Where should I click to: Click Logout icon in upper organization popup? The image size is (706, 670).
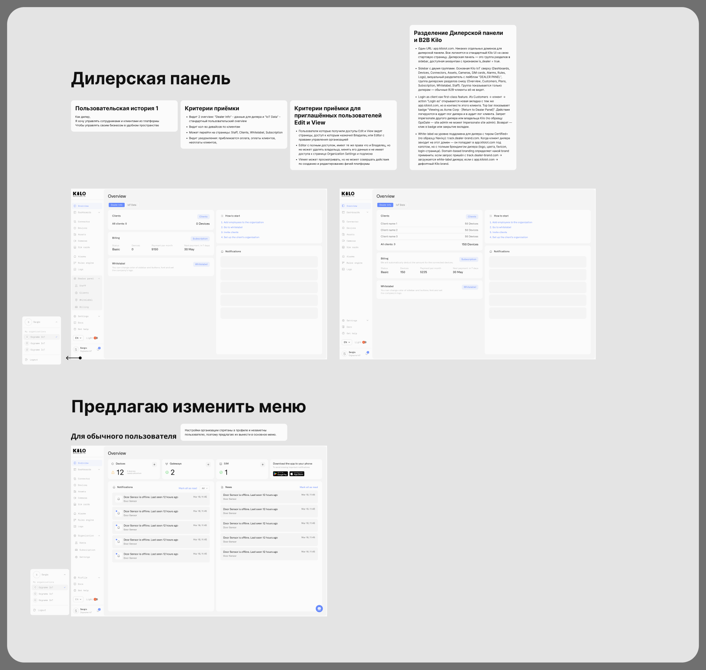pyautogui.click(x=26, y=360)
